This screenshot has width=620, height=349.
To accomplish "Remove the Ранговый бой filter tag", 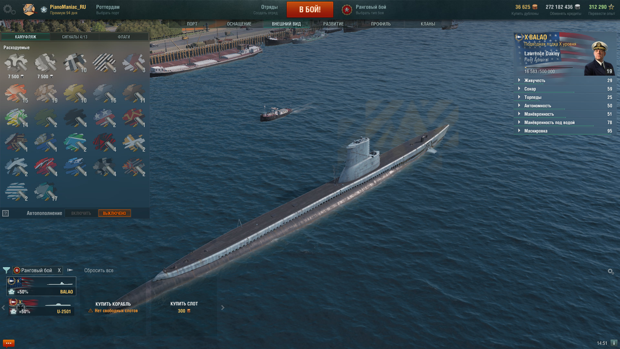I will click(59, 270).
